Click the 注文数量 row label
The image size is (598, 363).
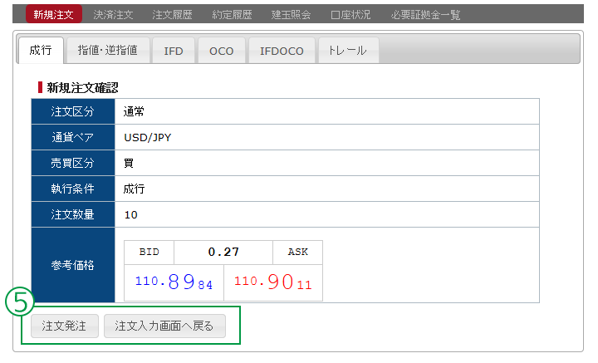point(73,214)
